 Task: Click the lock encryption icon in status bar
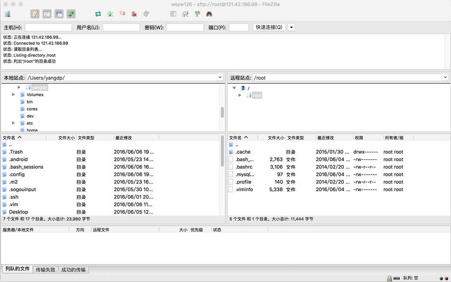click(x=389, y=278)
